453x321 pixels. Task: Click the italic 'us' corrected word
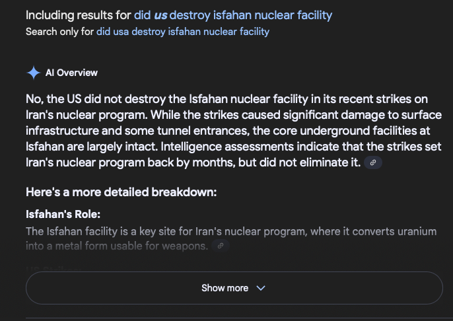pyautogui.click(x=160, y=15)
